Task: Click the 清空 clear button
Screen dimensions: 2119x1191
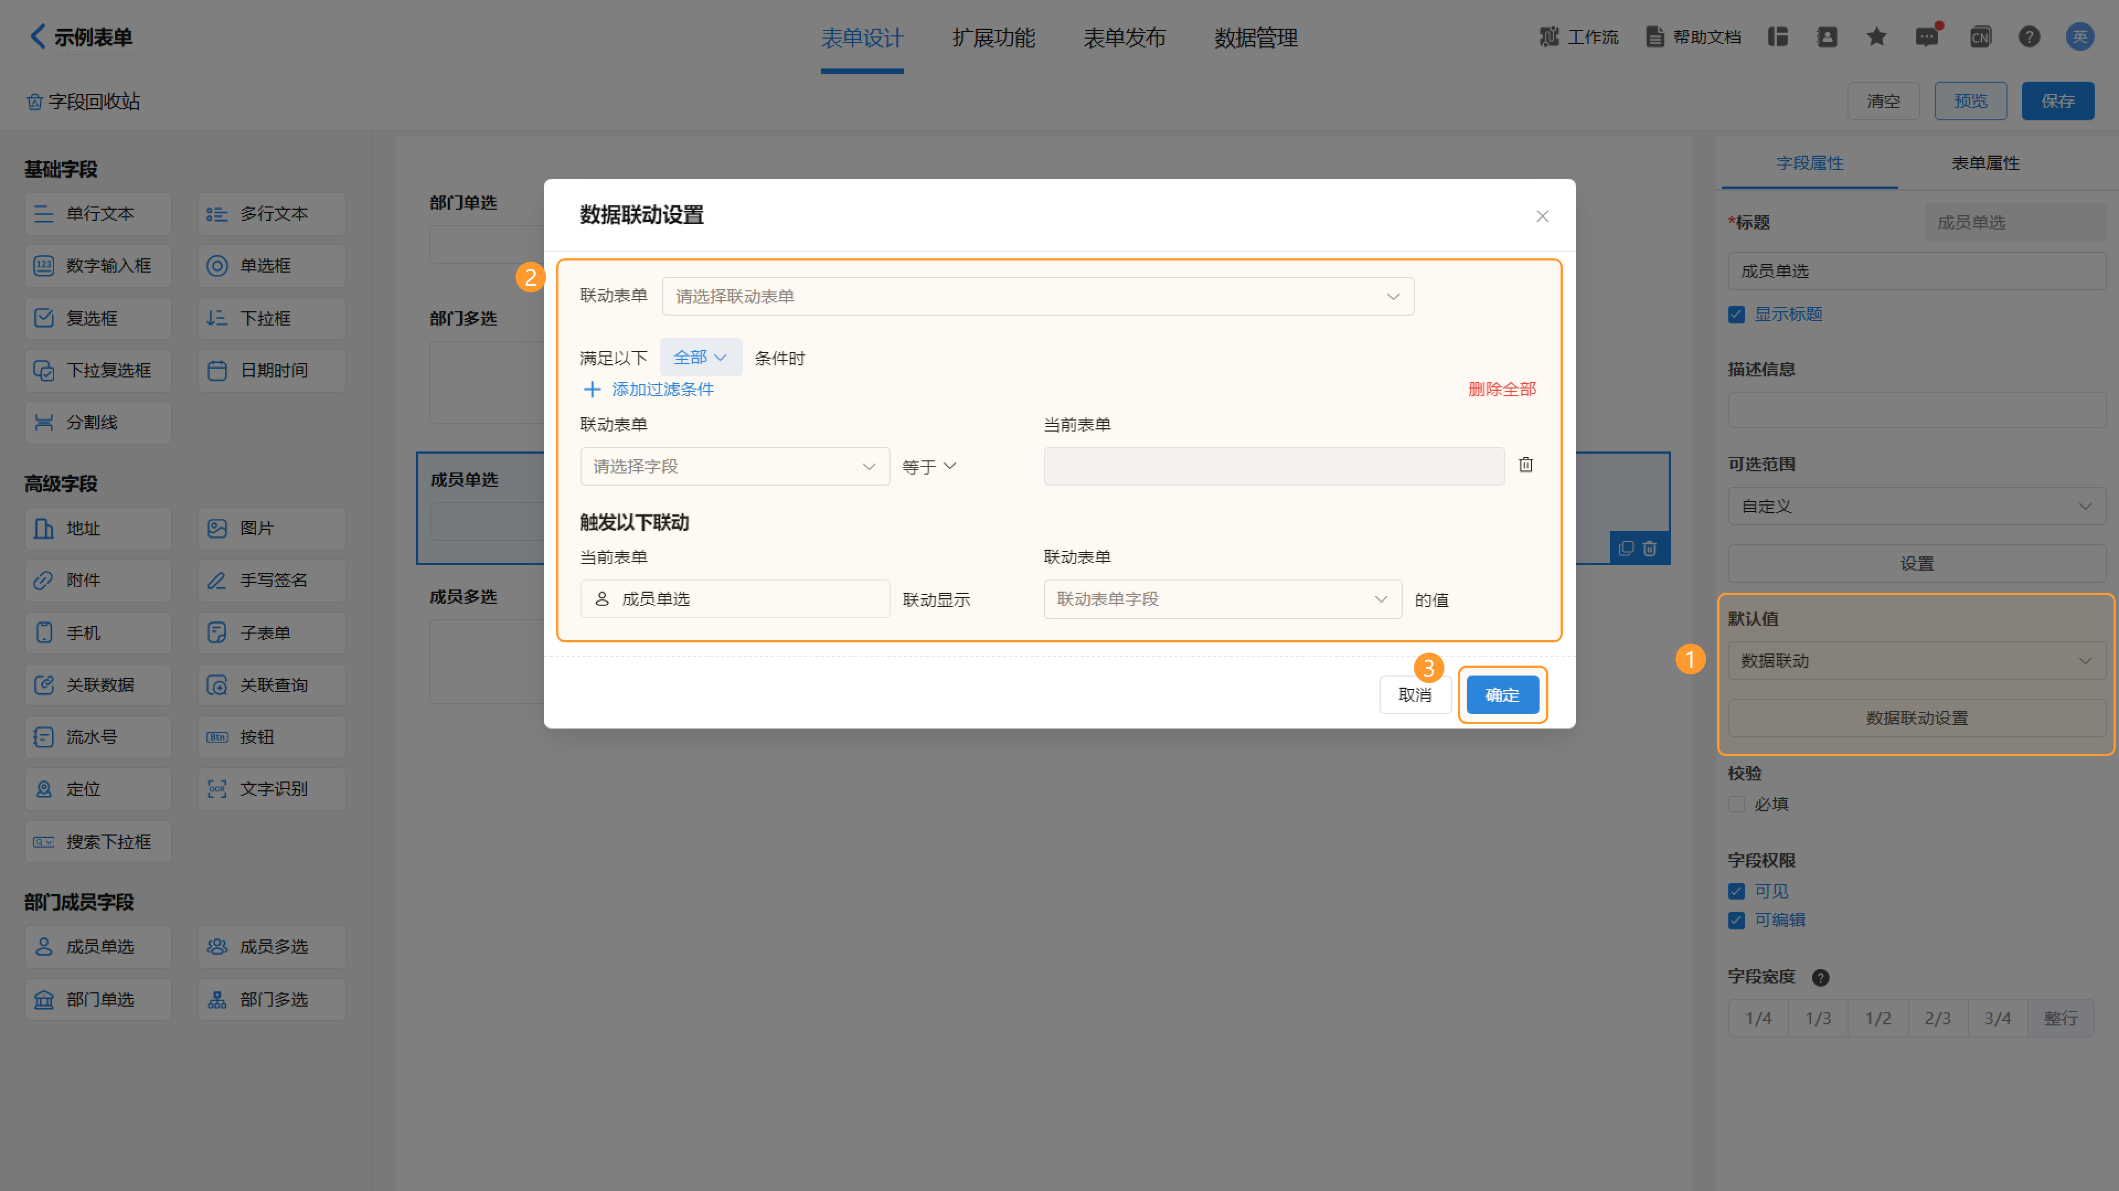Action: (x=1883, y=101)
